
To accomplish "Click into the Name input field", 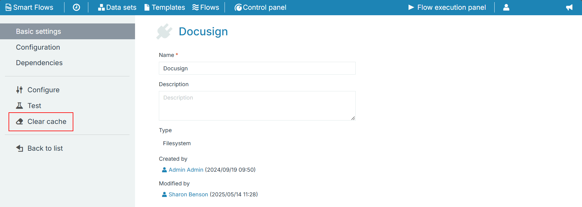I will pyautogui.click(x=257, y=68).
